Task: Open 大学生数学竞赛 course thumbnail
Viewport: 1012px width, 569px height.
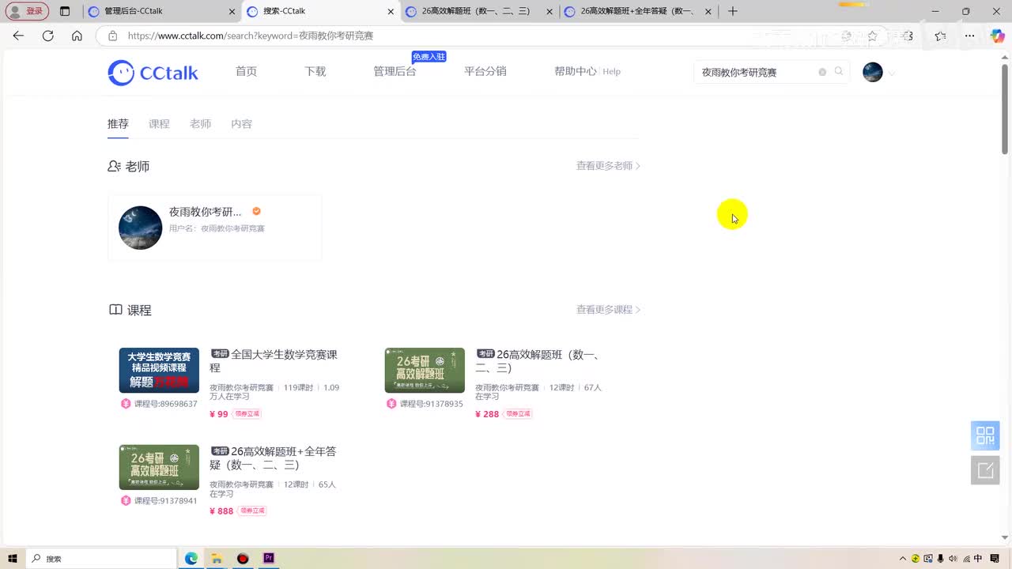Action: pyautogui.click(x=159, y=370)
